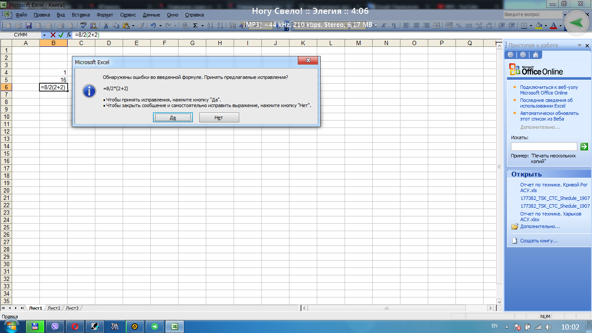Open the Name Box dropdown next to СУММ
The height and width of the screenshot is (333, 592).
tap(44, 35)
